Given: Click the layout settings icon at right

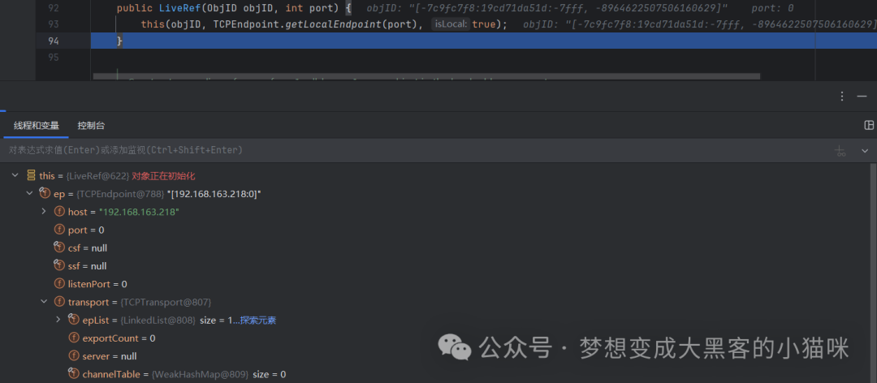Looking at the screenshot, I should (x=869, y=125).
